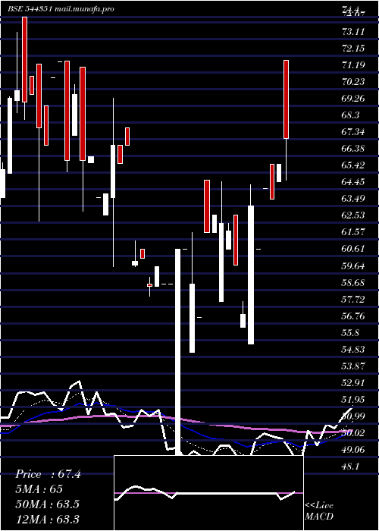Click the 68.3 price axis label
Image resolution: width=379 pixels, height=531 pixels.
(350, 115)
